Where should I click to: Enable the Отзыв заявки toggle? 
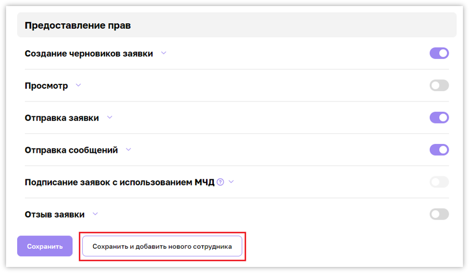[x=439, y=214]
